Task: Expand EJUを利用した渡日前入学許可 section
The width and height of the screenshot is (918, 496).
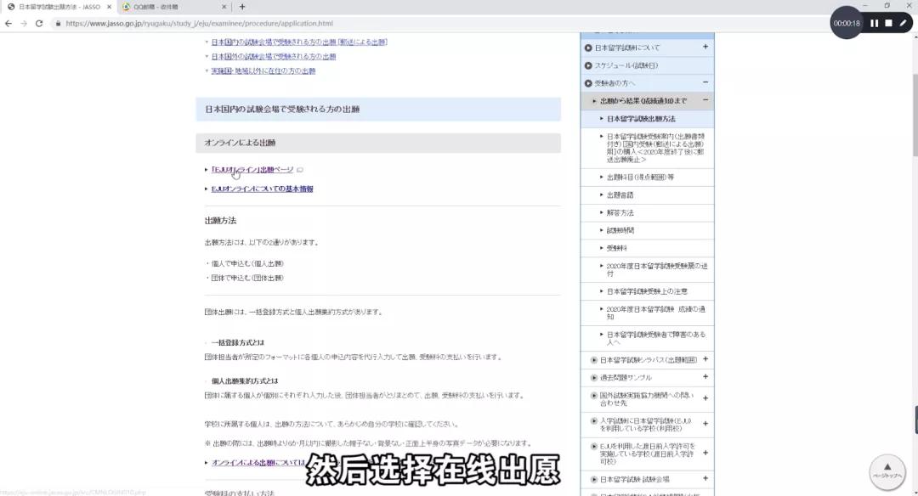Action: click(705, 453)
